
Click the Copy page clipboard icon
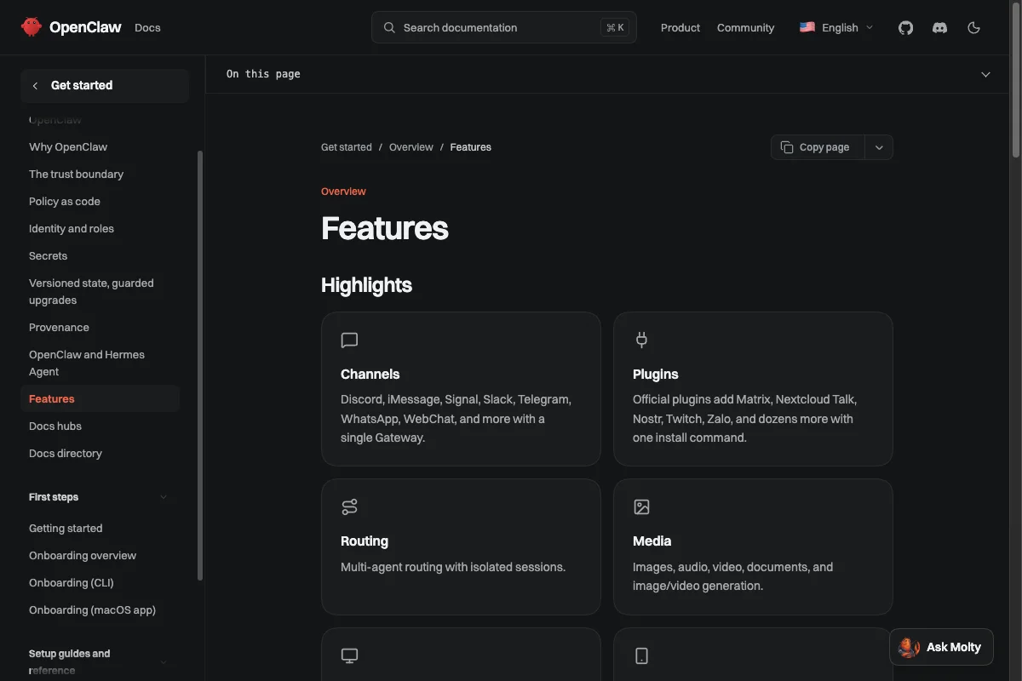pos(787,147)
